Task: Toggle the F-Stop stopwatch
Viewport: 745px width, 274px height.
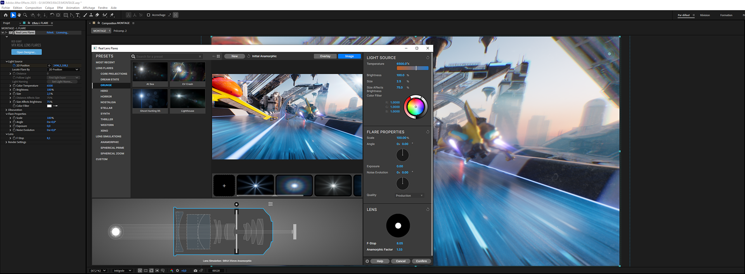Action: (14, 138)
